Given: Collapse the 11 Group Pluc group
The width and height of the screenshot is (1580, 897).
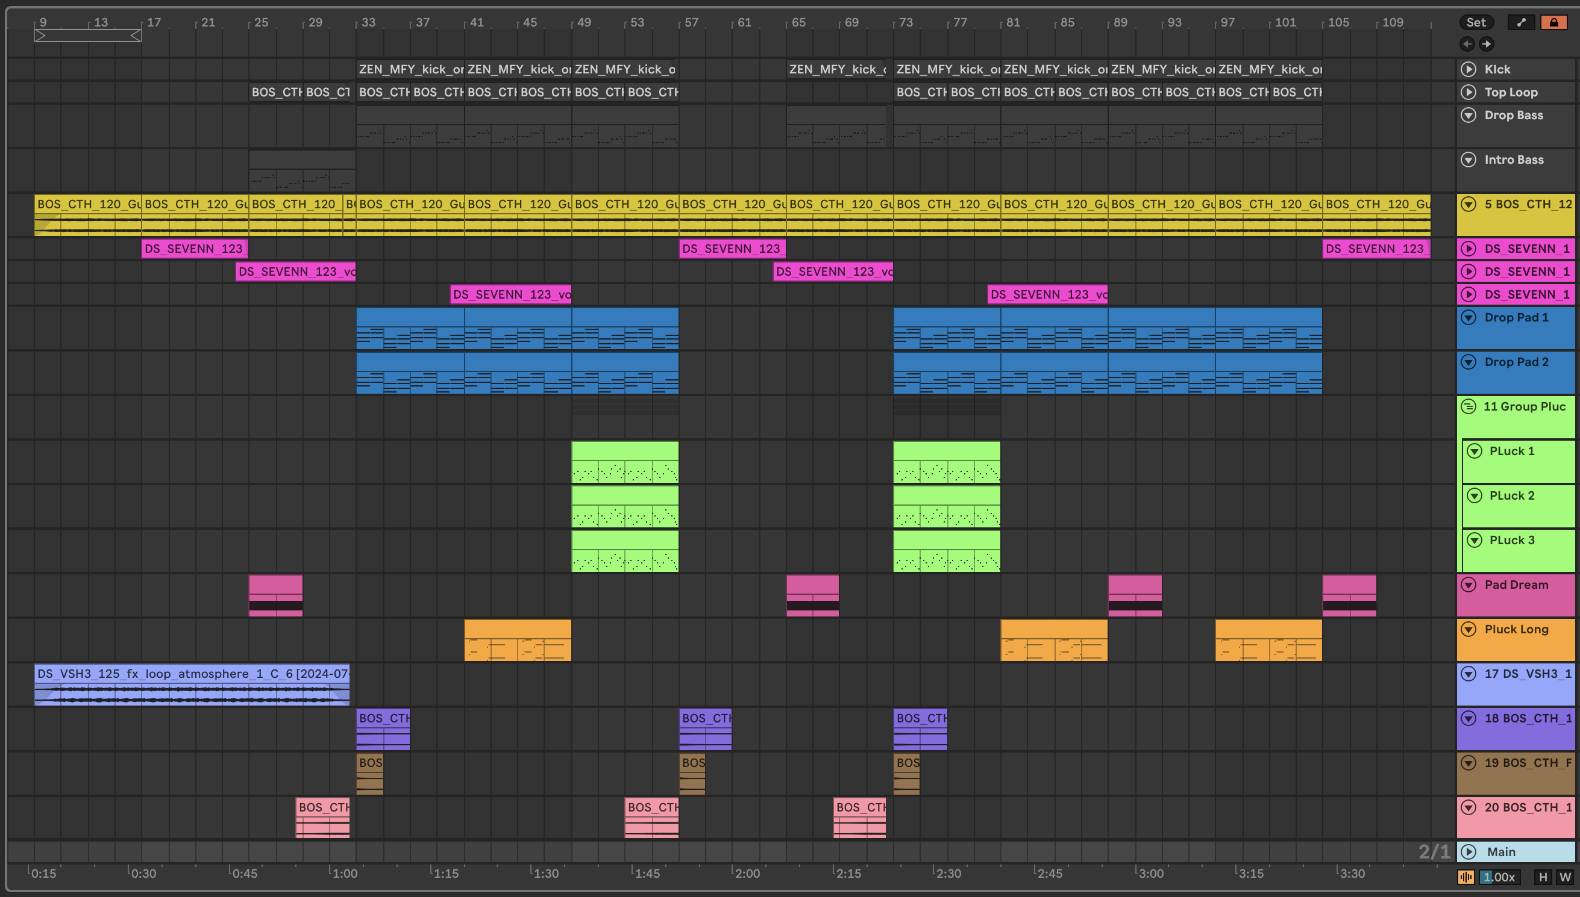Looking at the screenshot, I should (x=1469, y=406).
